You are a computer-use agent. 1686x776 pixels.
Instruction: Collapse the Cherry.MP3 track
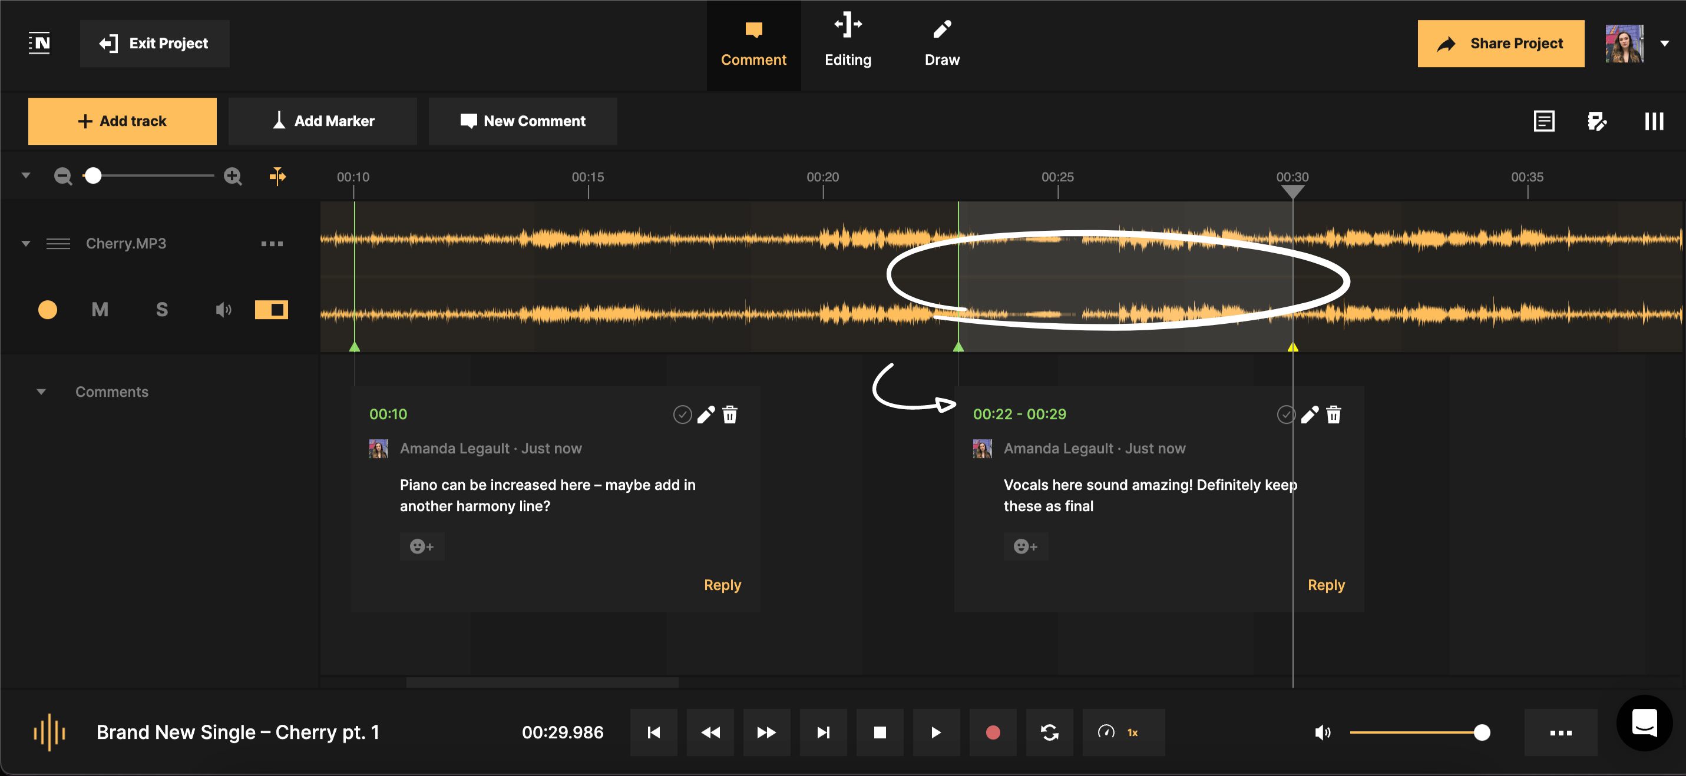(26, 243)
